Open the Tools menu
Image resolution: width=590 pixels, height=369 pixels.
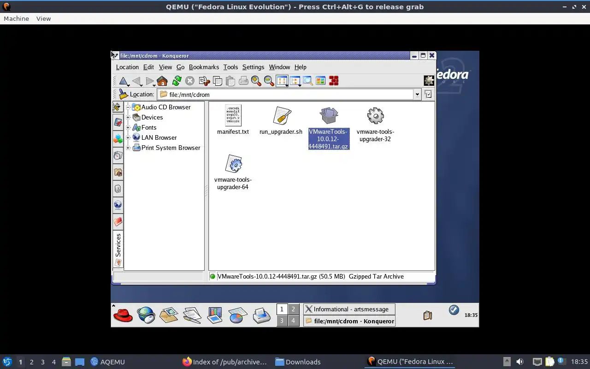tap(230, 67)
